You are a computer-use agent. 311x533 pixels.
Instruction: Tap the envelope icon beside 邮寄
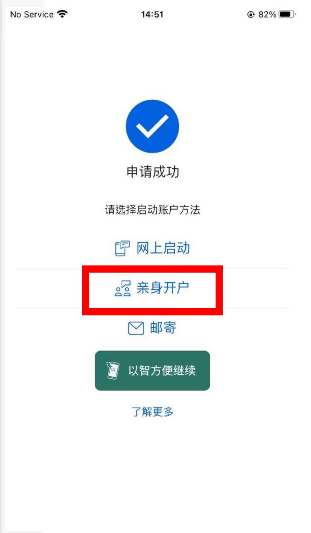[x=136, y=328]
